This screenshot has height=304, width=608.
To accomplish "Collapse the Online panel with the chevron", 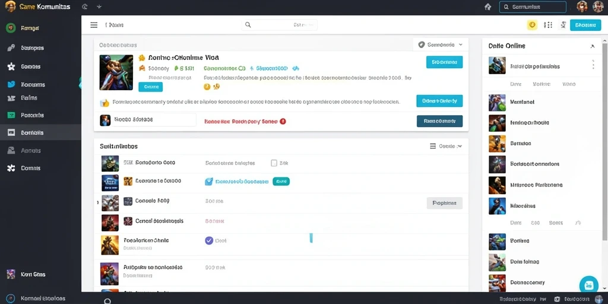I will point(593,46).
